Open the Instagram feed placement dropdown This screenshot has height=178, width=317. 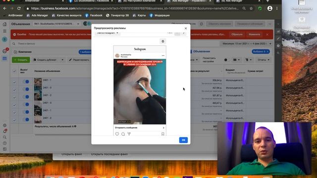click(108, 33)
